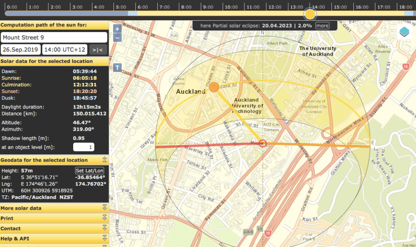Collapse the Geodata for selected location panel
The image size is (416, 247).
tap(105, 160)
